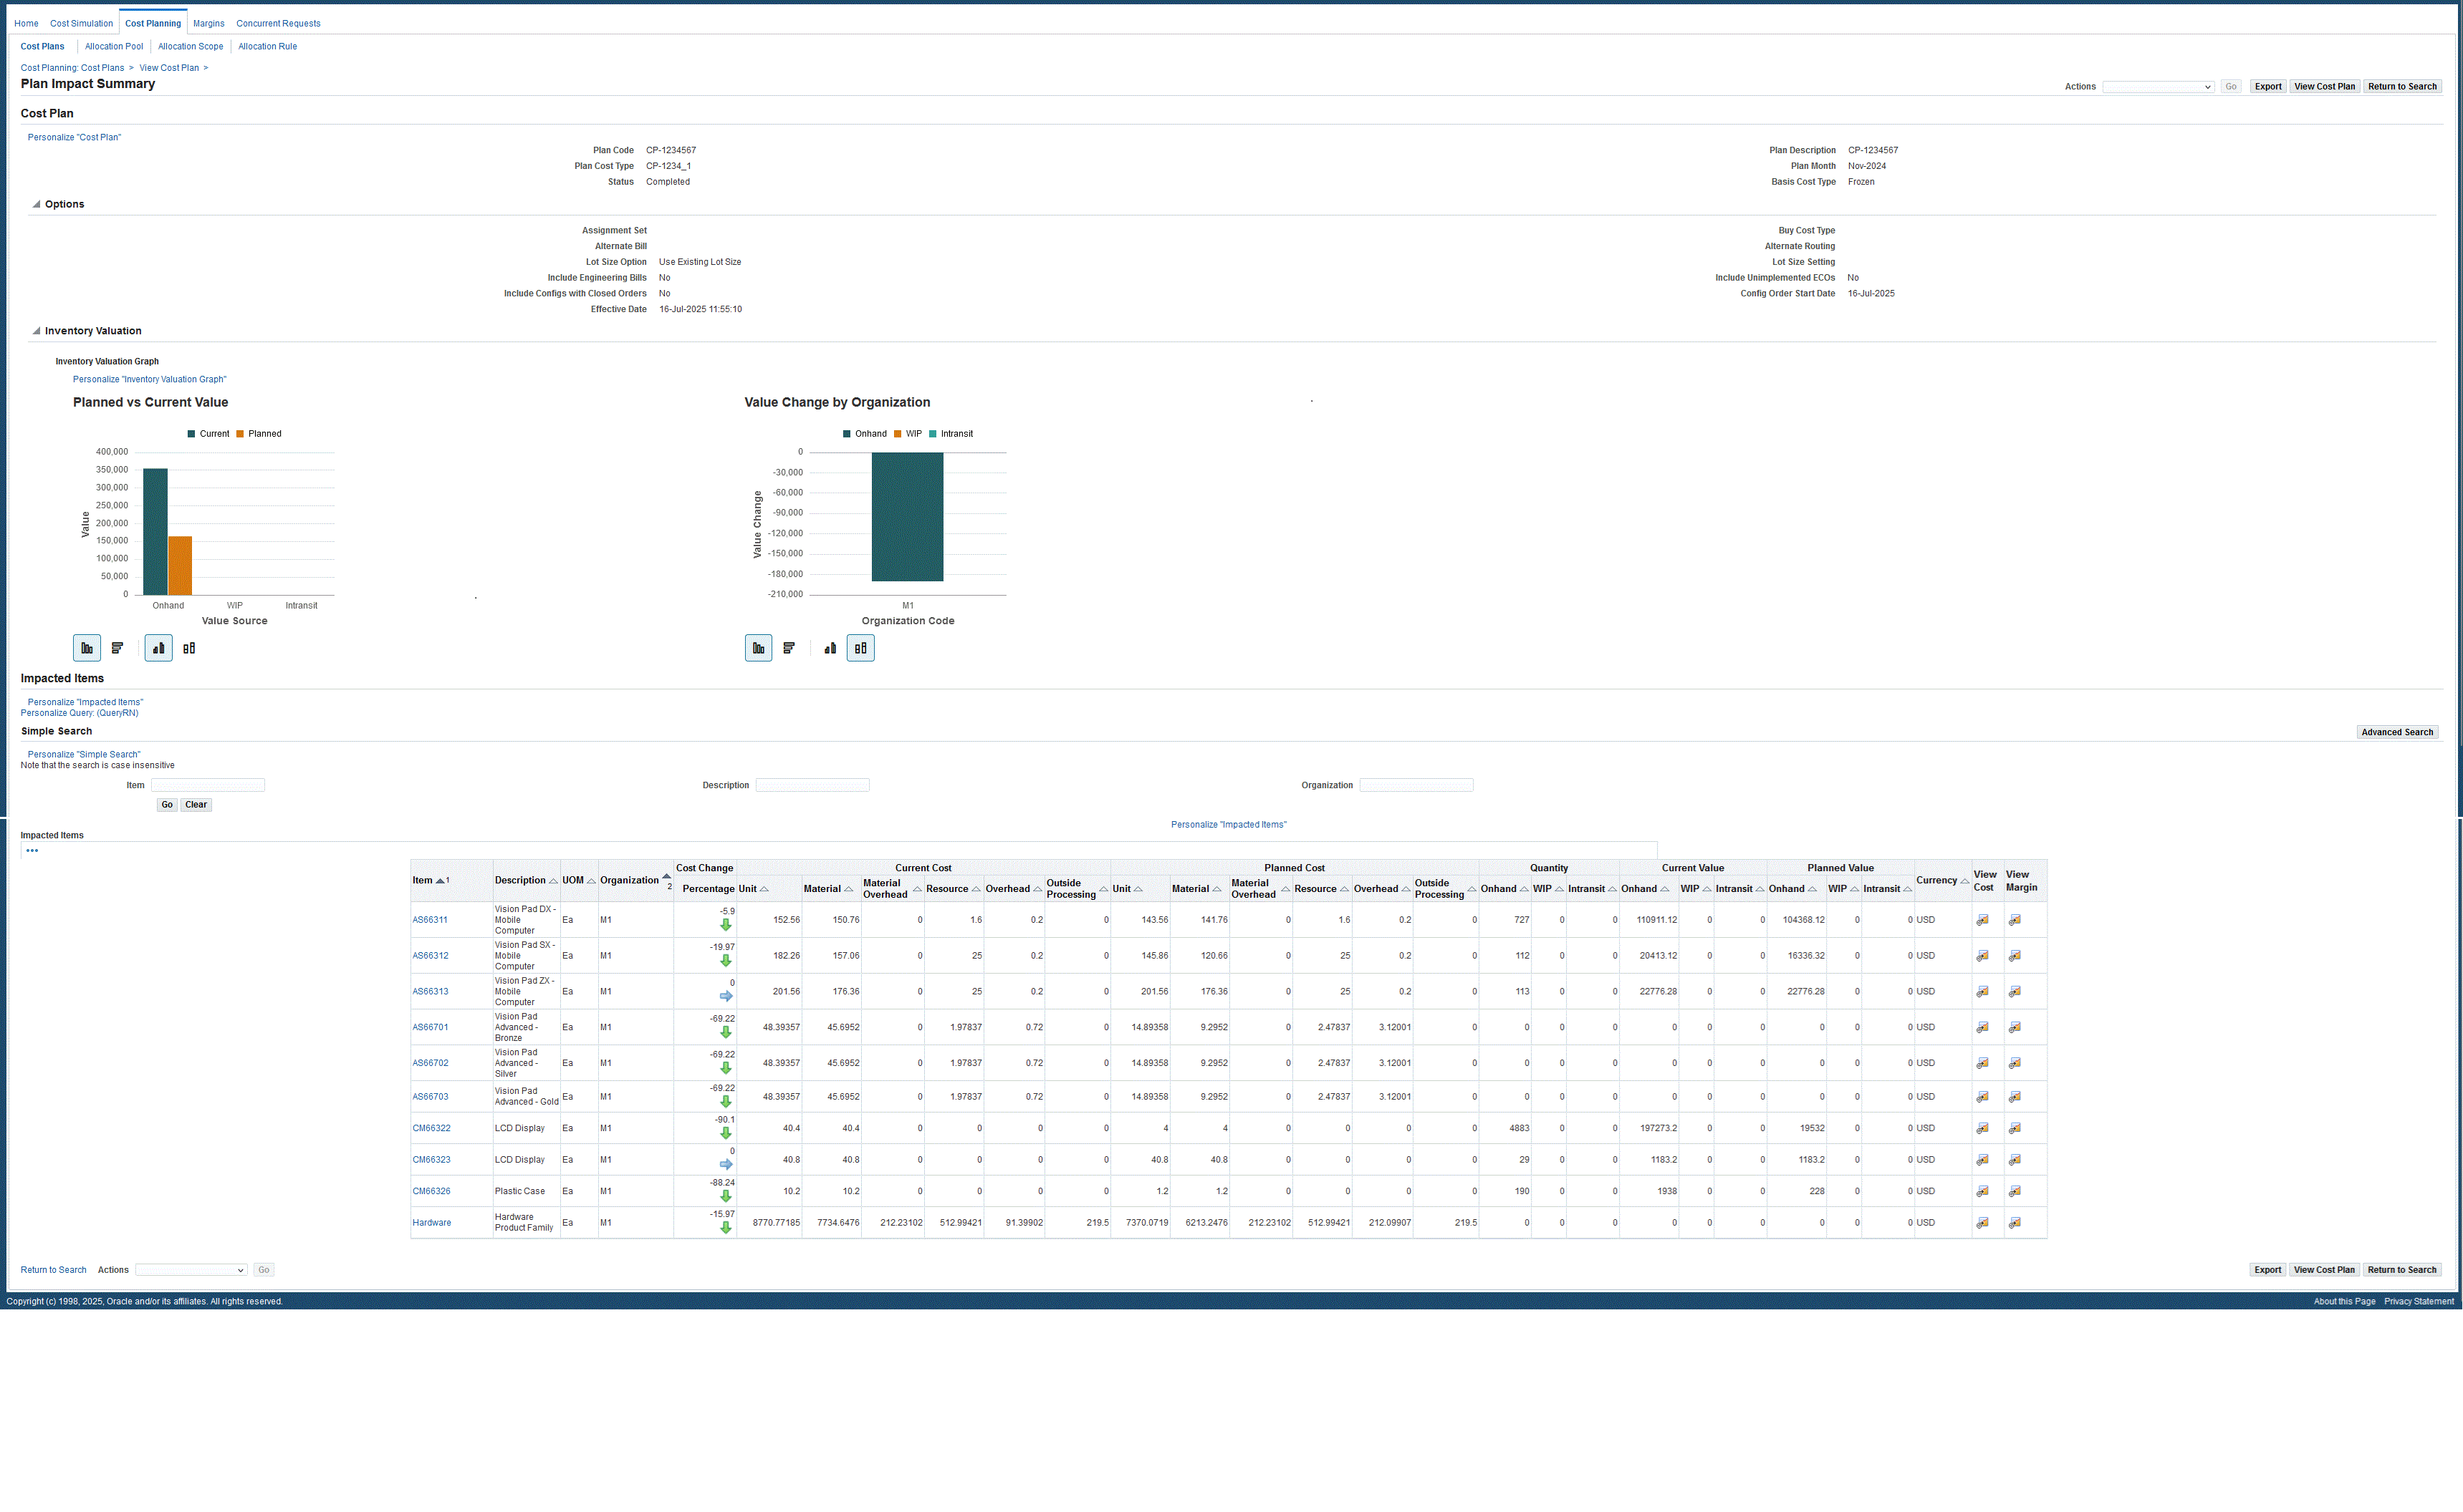Collapse the Inventory Valuation section
2463x1512 pixels.
coord(36,331)
